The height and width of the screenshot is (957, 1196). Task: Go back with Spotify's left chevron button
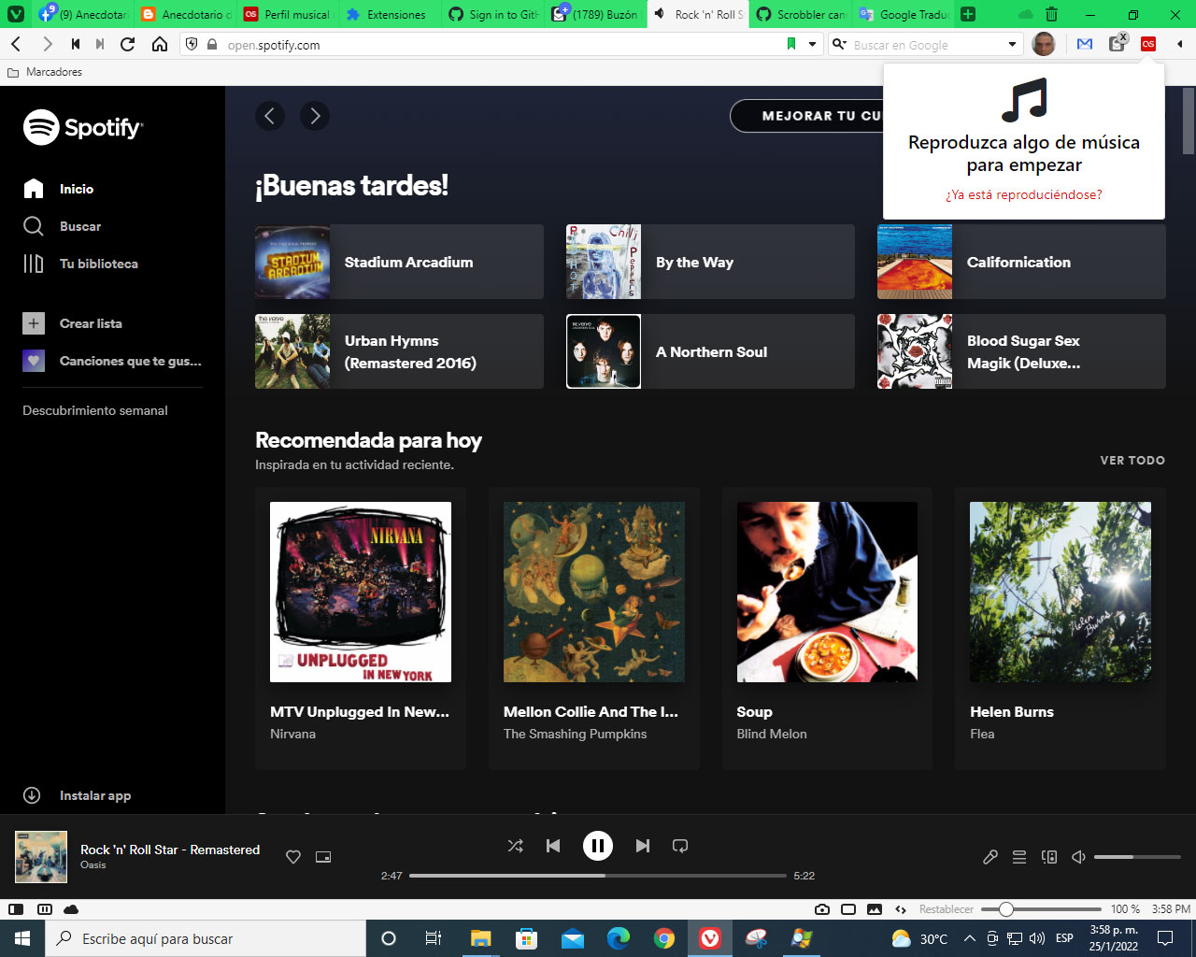coord(270,116)
